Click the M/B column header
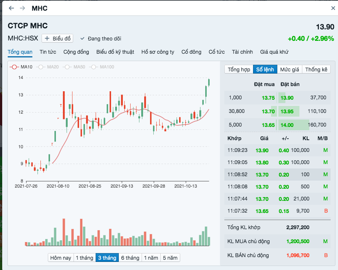Image resolution: width=338 pixels, height=270 pixels. (323, 138)
